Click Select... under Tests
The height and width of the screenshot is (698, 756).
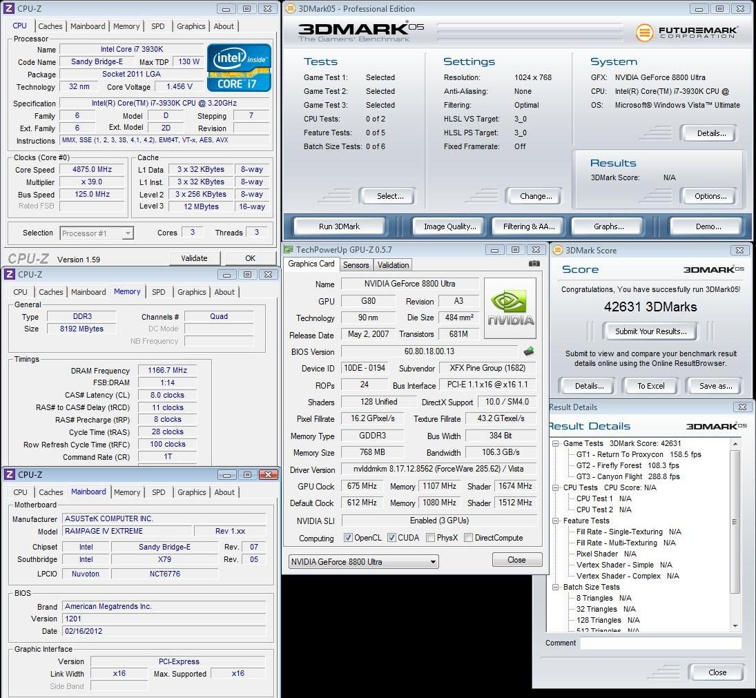tap(389, 196)
